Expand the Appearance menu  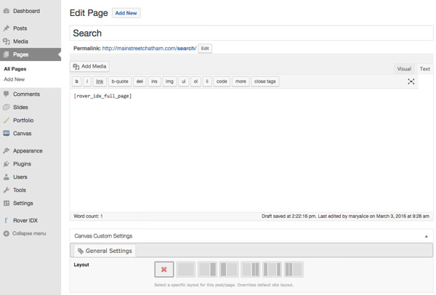coord(28,151)
